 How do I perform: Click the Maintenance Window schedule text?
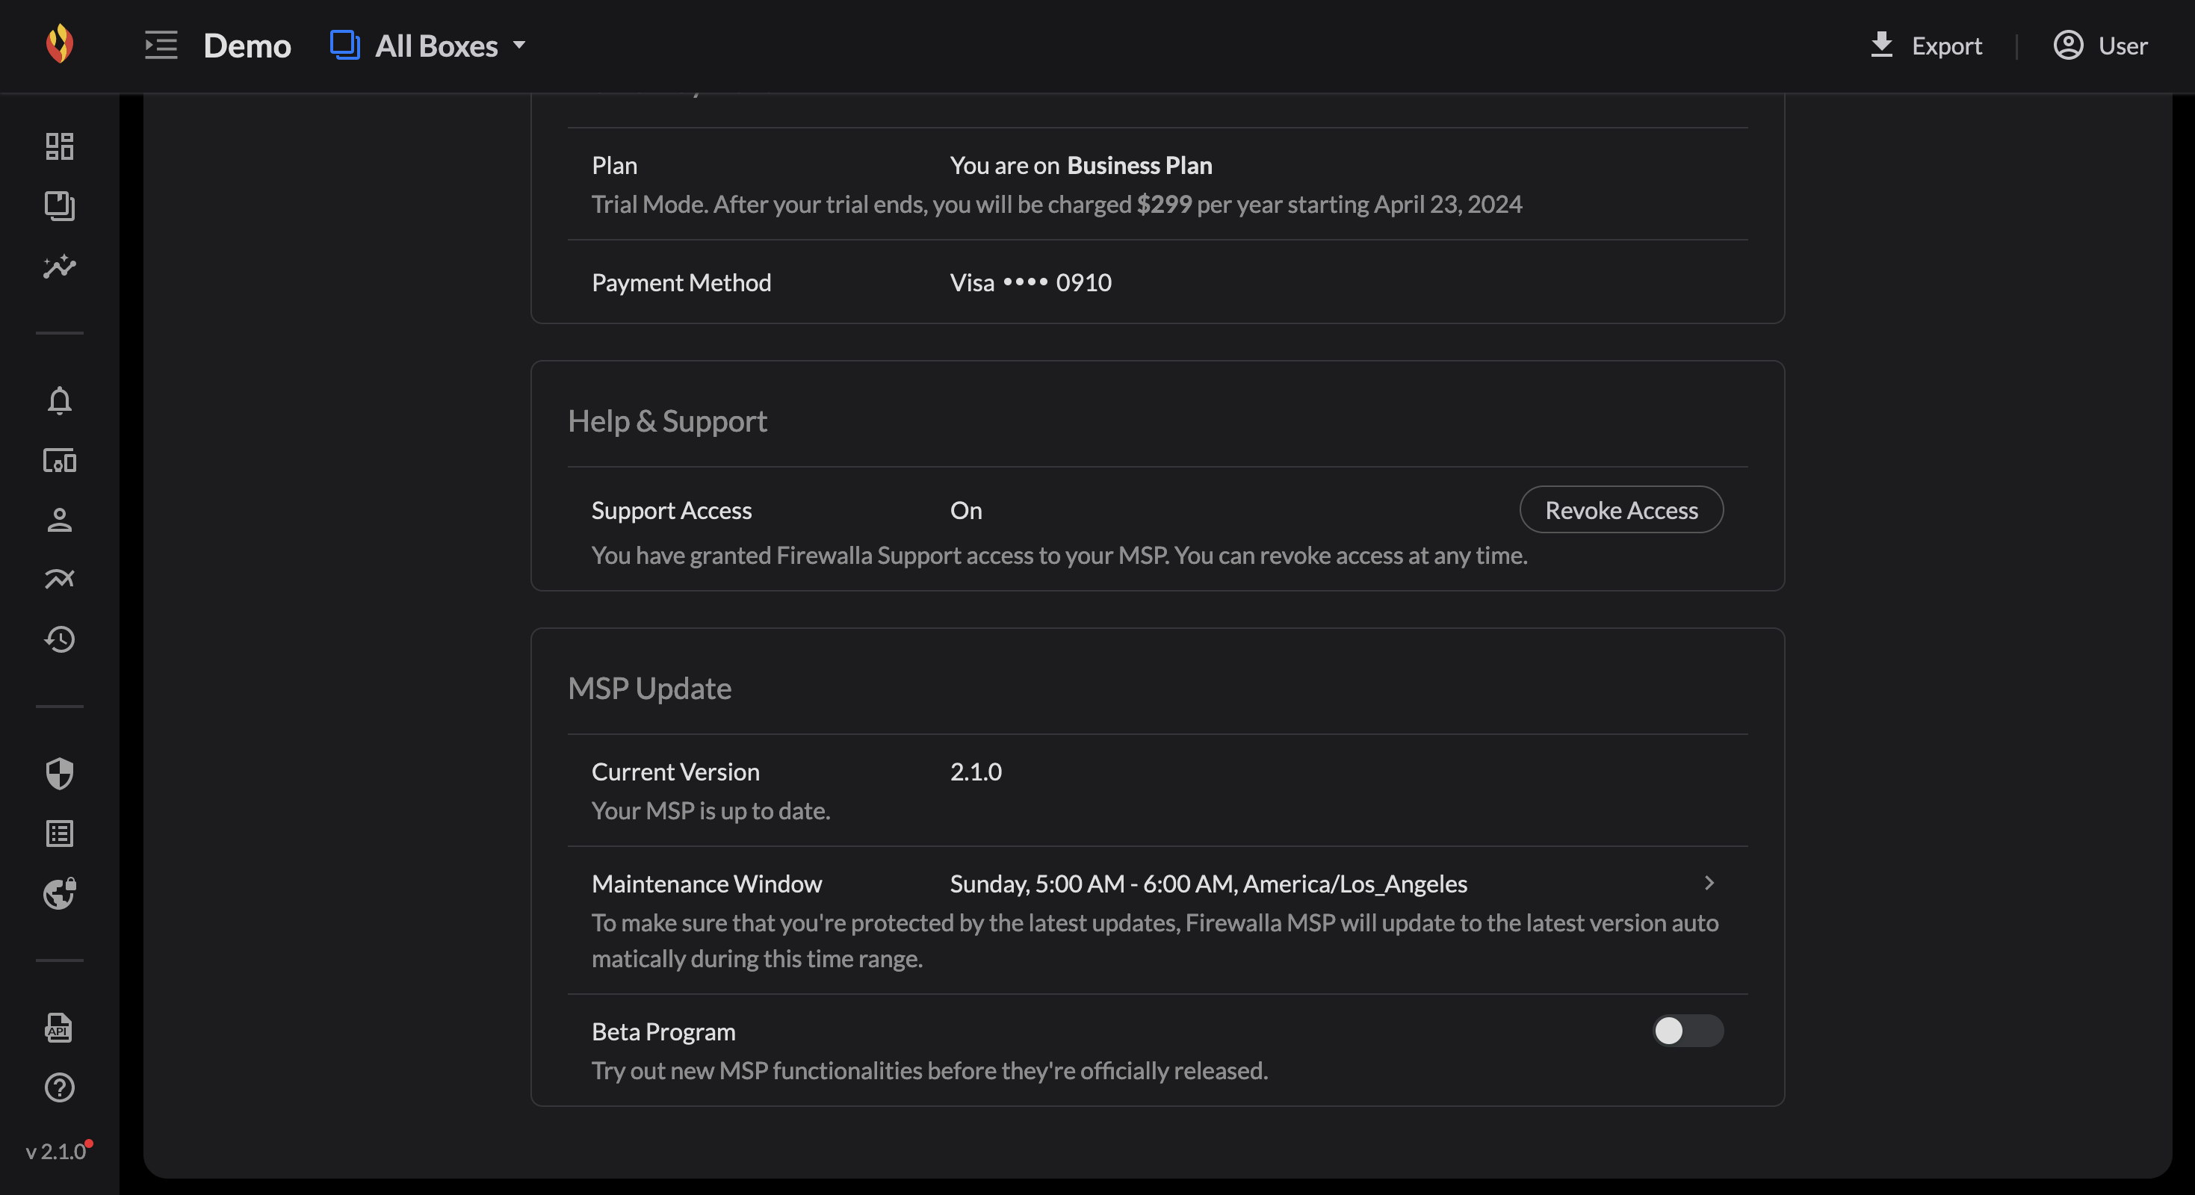click(x=1208, y=884)
